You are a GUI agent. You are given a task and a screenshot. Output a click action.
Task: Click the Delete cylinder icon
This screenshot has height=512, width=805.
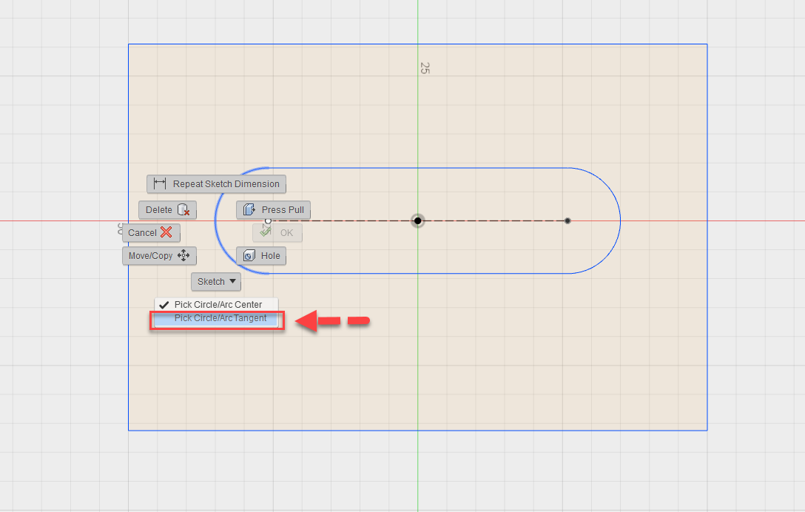click(x=184, y=210)
